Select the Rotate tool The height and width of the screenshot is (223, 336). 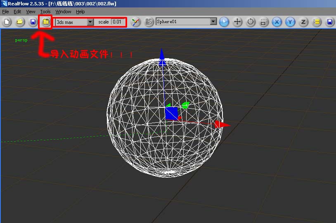click(x=251, y=22)
